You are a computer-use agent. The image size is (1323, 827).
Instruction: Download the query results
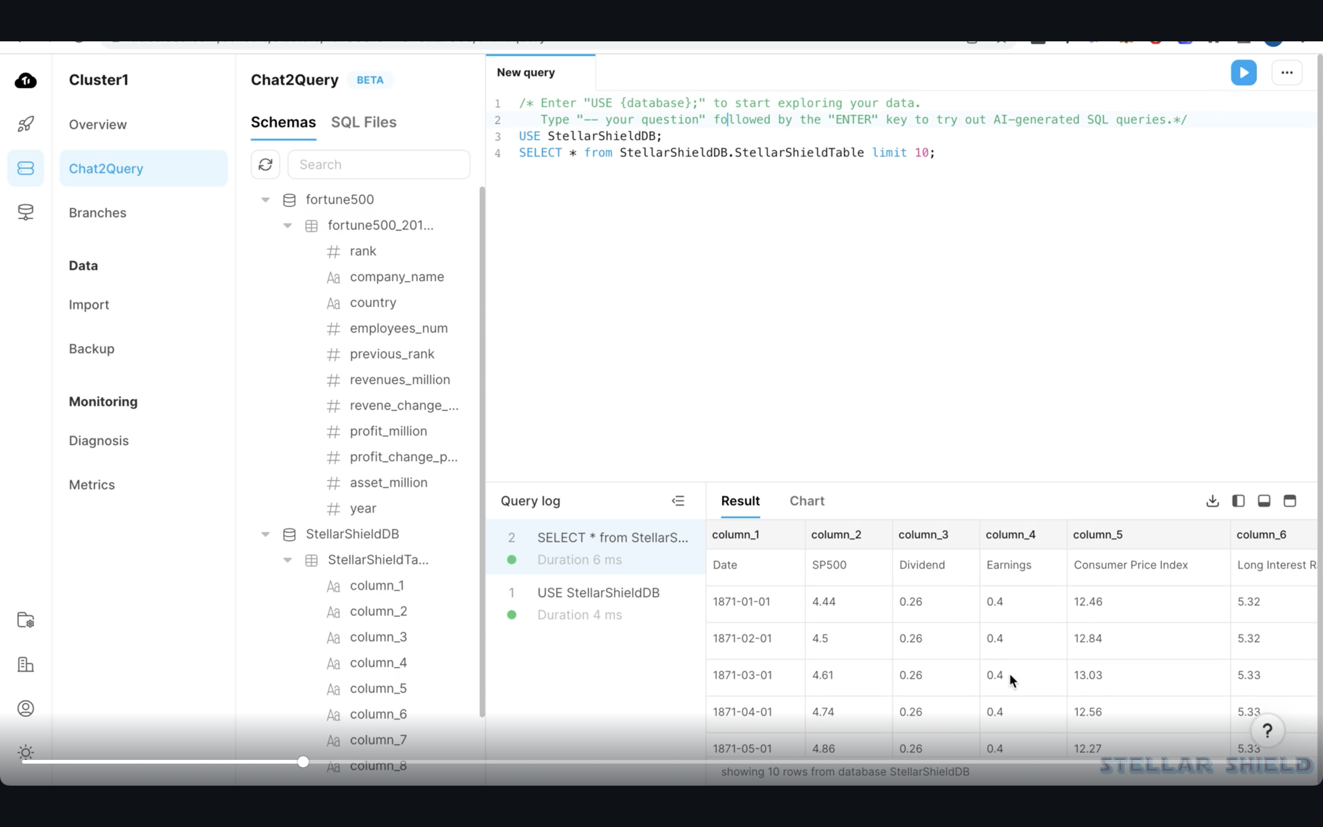pos(1212,500)
